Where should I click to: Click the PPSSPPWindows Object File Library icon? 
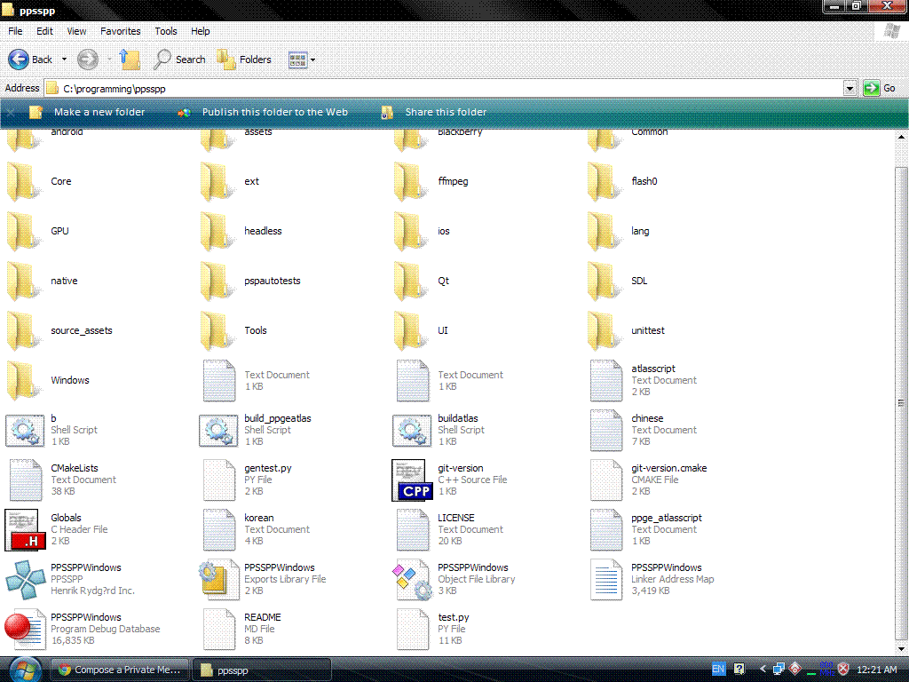(x=412, y=579)
